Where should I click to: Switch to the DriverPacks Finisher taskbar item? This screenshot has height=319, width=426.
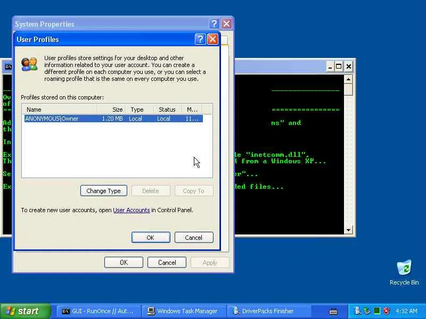(268, 312)
